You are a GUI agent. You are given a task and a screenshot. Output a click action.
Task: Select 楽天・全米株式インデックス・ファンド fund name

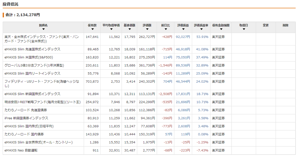coord(42,39)
